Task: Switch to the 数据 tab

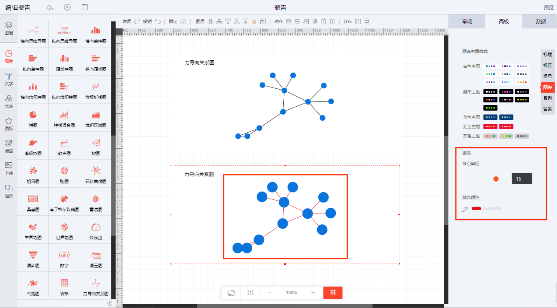Action: (540, 21)
